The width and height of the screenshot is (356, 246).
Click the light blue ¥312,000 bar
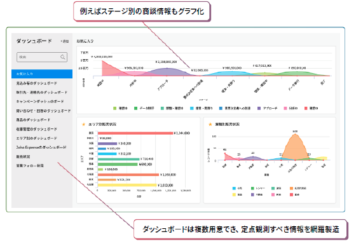tap(107, 154)
